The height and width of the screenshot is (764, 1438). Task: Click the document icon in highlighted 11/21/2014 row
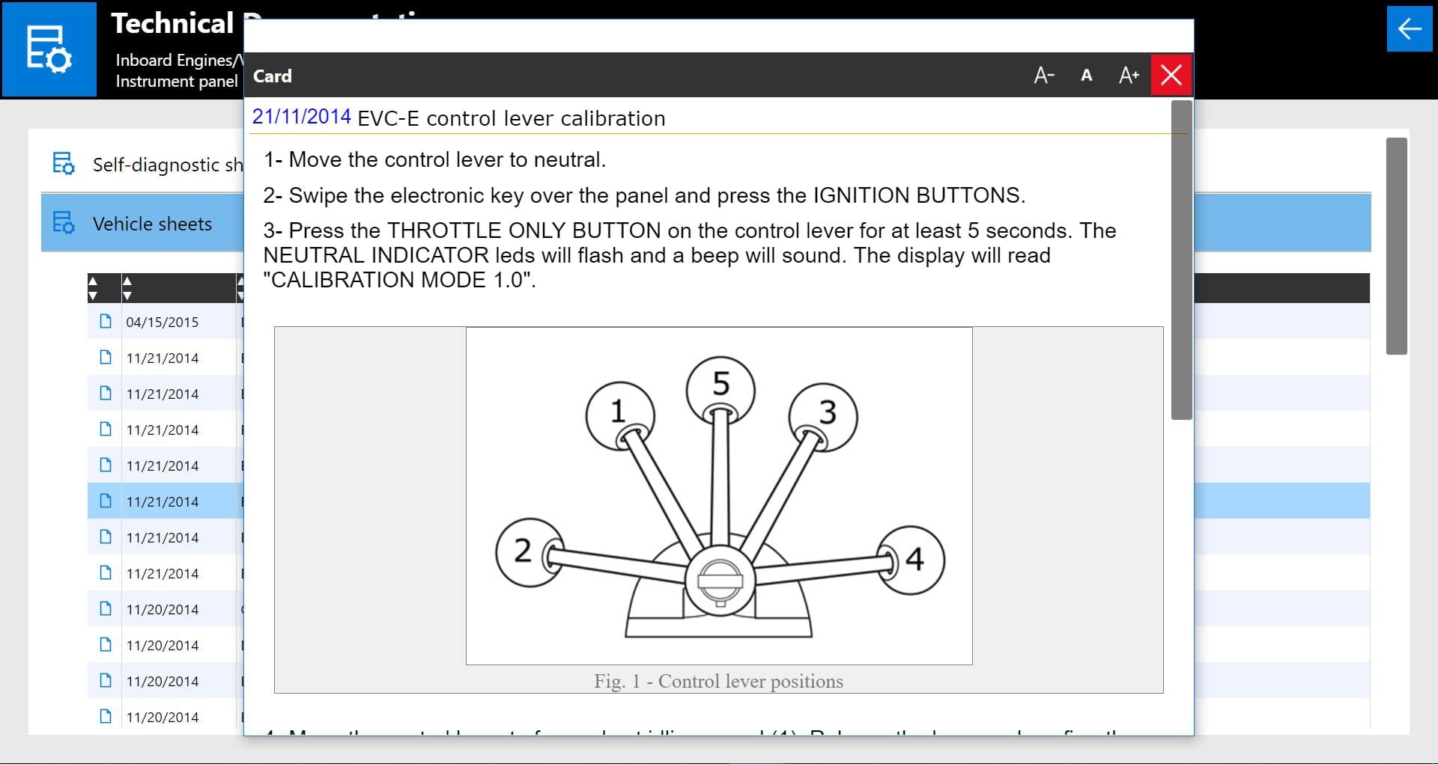pyautogui.click(x=106, y=501)
